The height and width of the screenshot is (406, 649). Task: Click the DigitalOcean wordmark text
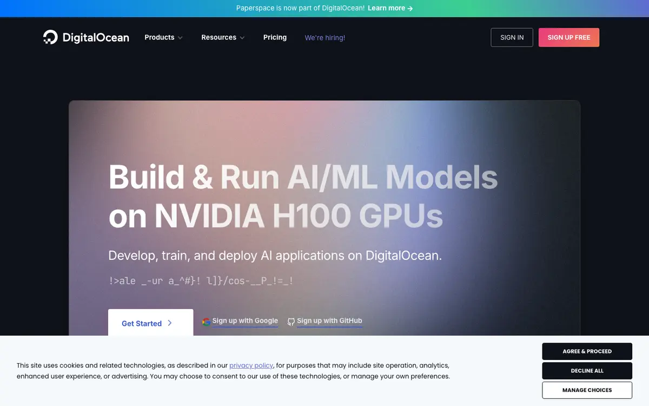coord(96,38)
